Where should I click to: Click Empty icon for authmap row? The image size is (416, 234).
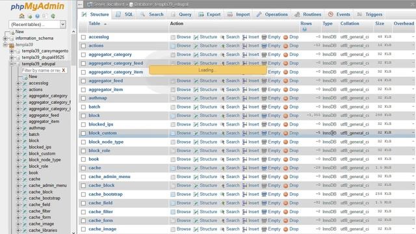(264, 98)
